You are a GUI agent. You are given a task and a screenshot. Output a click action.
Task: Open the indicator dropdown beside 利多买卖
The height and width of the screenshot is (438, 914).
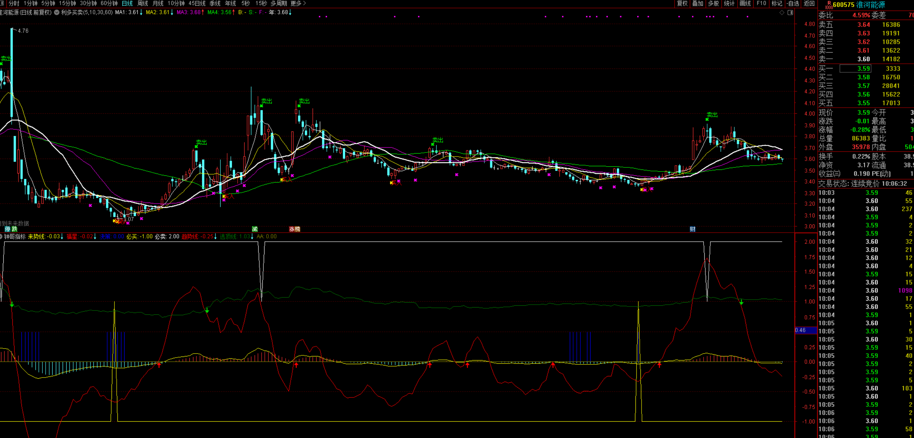coord(57,12)
